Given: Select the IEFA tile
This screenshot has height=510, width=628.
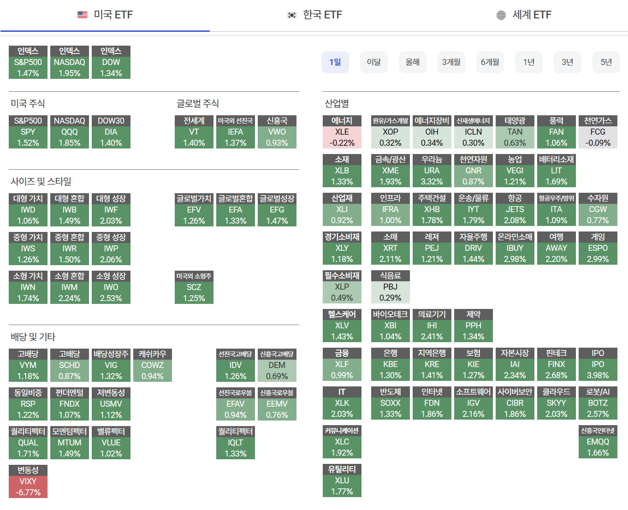Looking at the screenshot, I should point(236,132).
